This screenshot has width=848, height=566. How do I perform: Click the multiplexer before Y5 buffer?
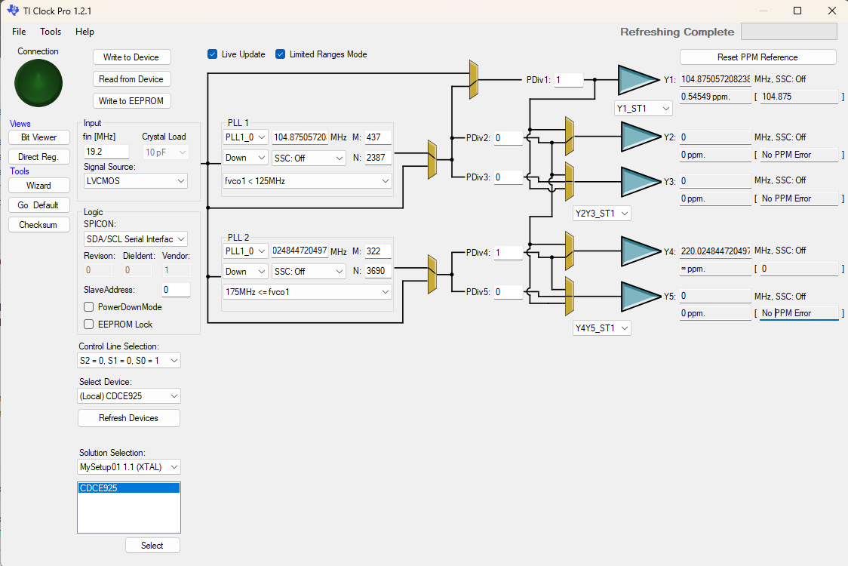coord(570,296)
